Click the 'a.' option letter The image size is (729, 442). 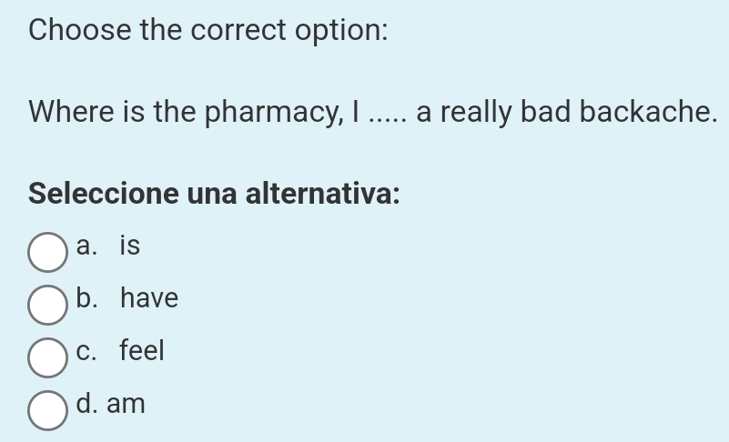click(88, 246)
